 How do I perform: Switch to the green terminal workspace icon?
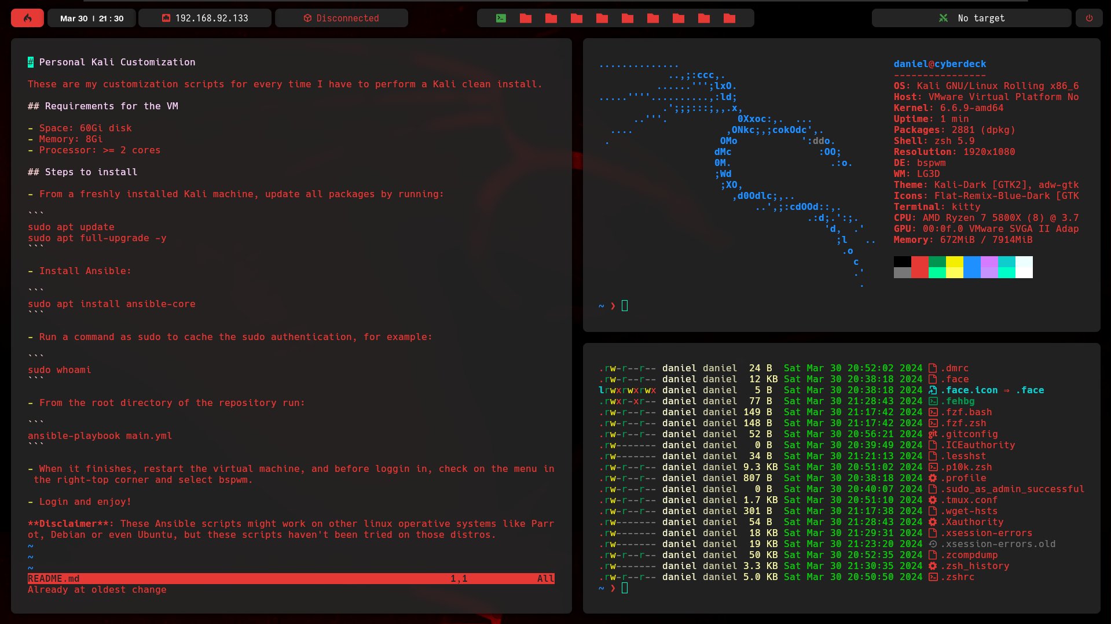[501, 18]
